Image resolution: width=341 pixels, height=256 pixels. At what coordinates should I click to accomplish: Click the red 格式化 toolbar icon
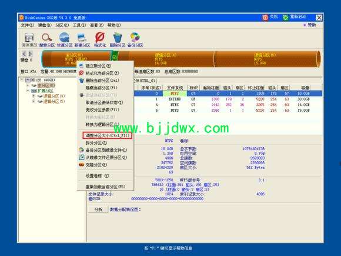pos(100,37)
